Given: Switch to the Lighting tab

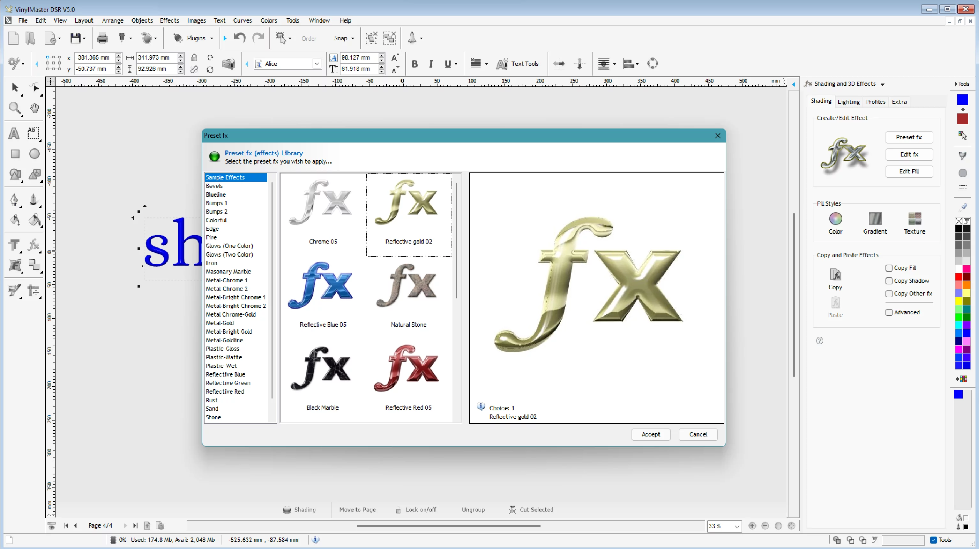Looking at the screenshot, I should pos(848,102).
